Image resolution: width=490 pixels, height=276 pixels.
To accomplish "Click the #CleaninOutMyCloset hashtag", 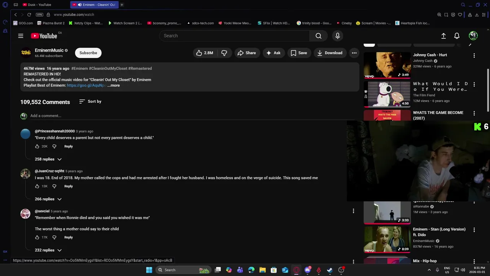I will [x=108, y=68].
